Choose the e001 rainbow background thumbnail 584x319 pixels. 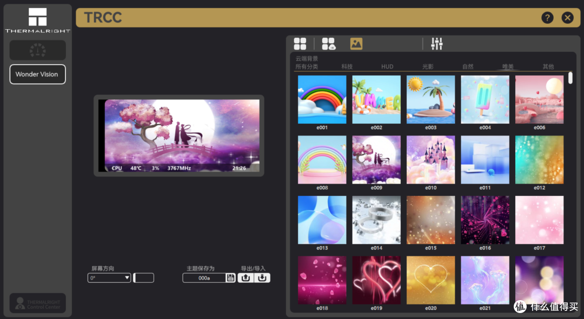click(322, 100)
